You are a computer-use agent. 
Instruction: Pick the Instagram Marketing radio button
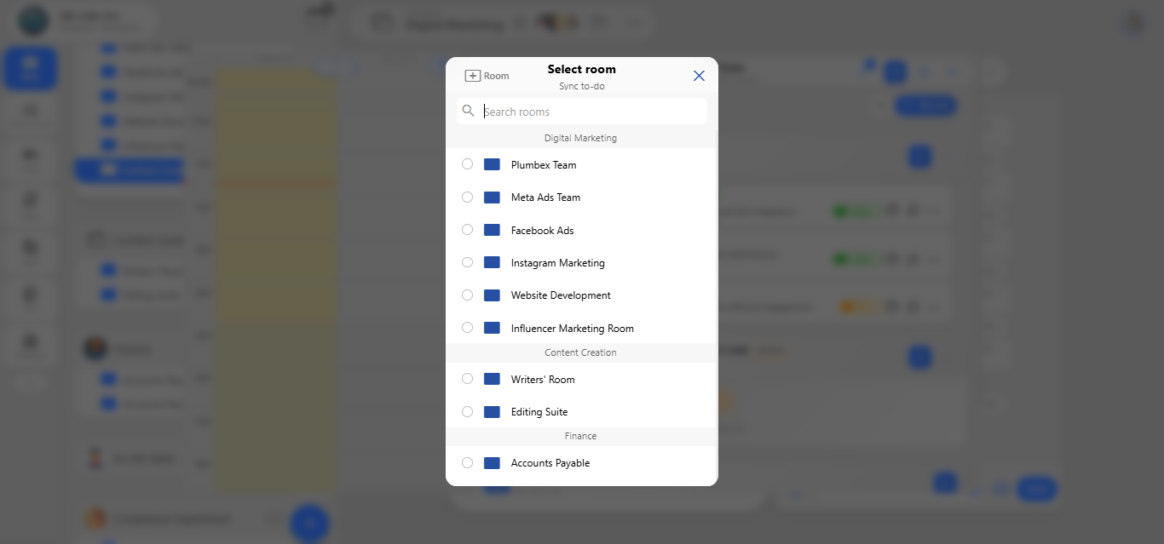(467, 262)
